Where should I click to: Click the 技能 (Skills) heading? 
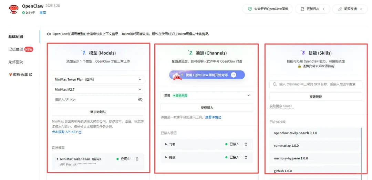click(x=320, y=53)
